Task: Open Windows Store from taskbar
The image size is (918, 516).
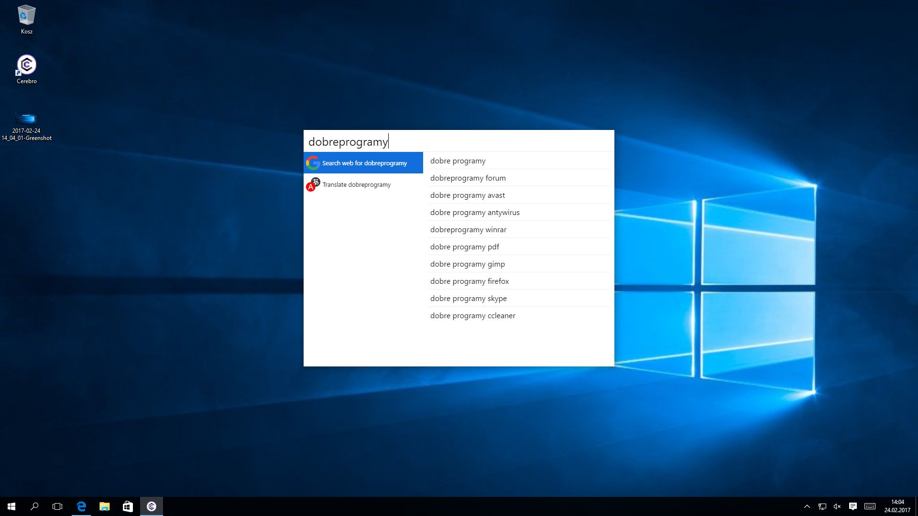Action: pyautogui.click(x=128, y=506)
